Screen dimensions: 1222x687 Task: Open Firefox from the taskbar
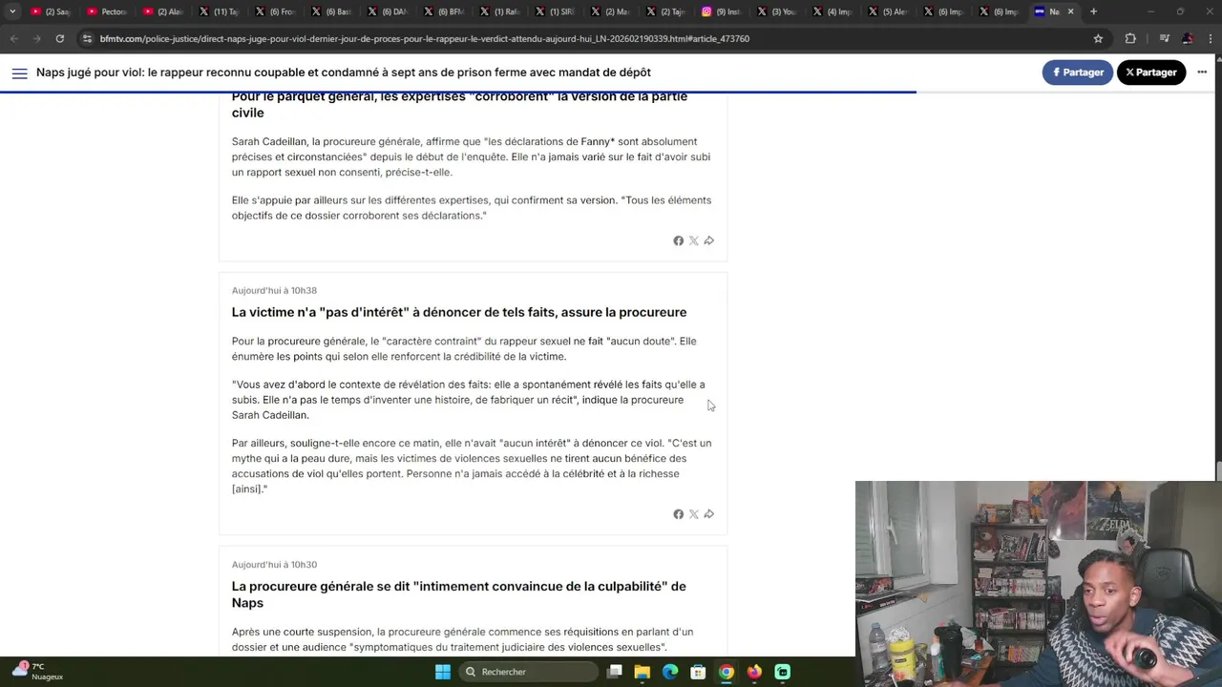pos(754,672)
